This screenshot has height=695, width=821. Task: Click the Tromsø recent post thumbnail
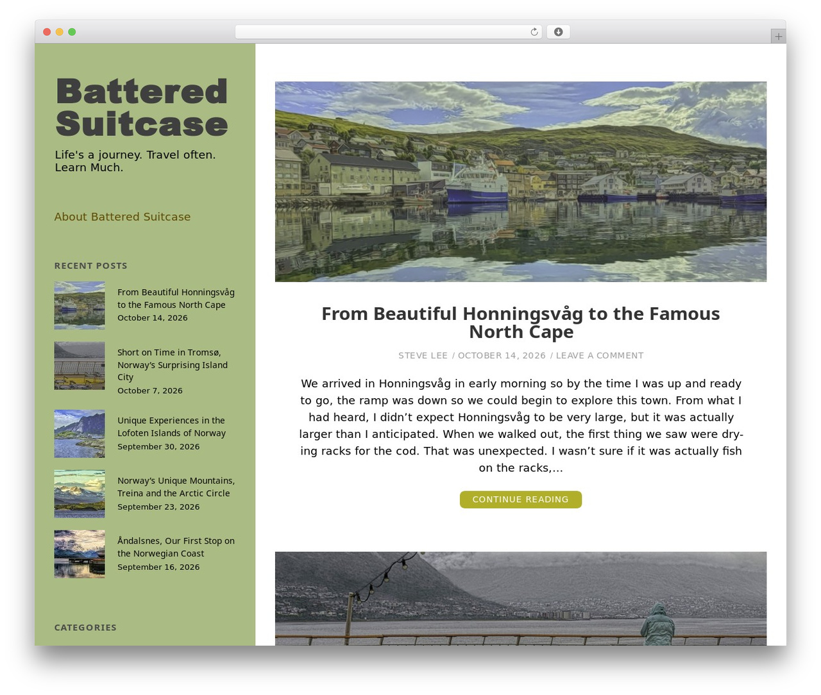[80, 365]
